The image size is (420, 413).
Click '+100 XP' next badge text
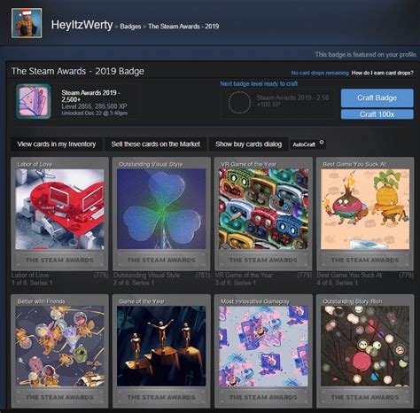(x=268, y=105)
